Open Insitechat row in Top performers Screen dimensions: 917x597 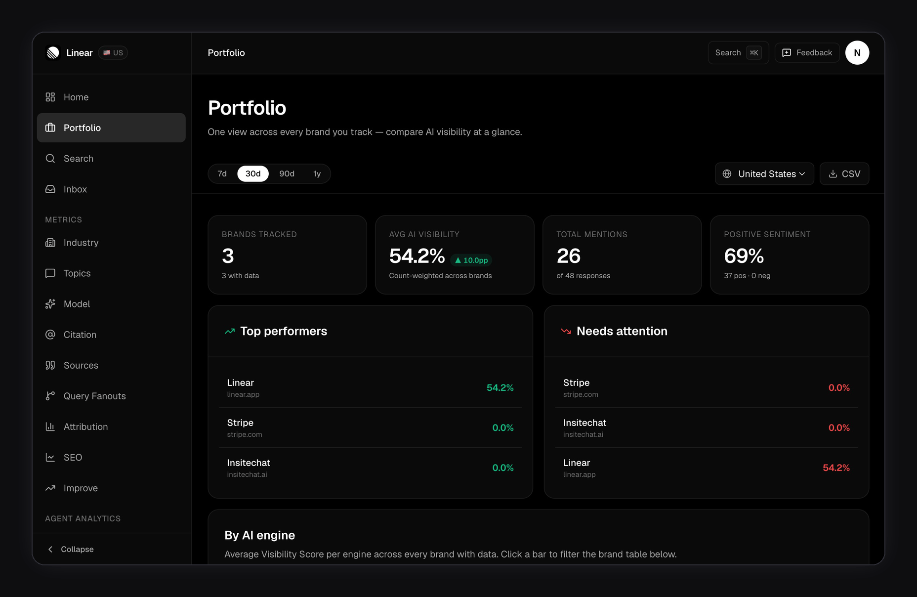click(x=370, y=468)
